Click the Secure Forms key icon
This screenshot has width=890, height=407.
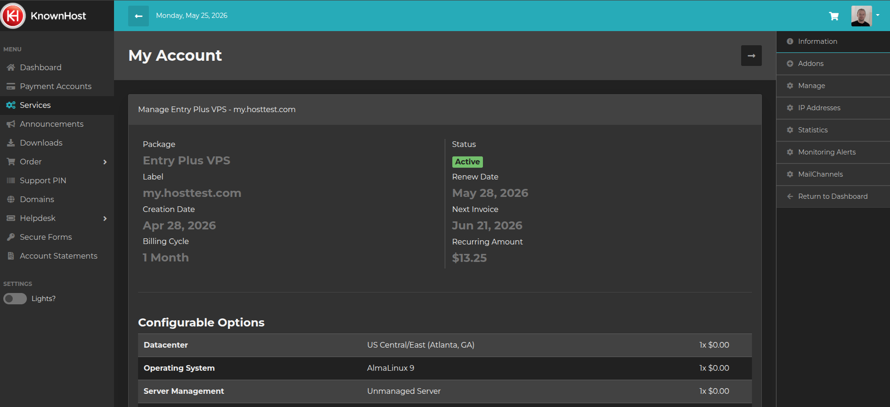[11, 237]
